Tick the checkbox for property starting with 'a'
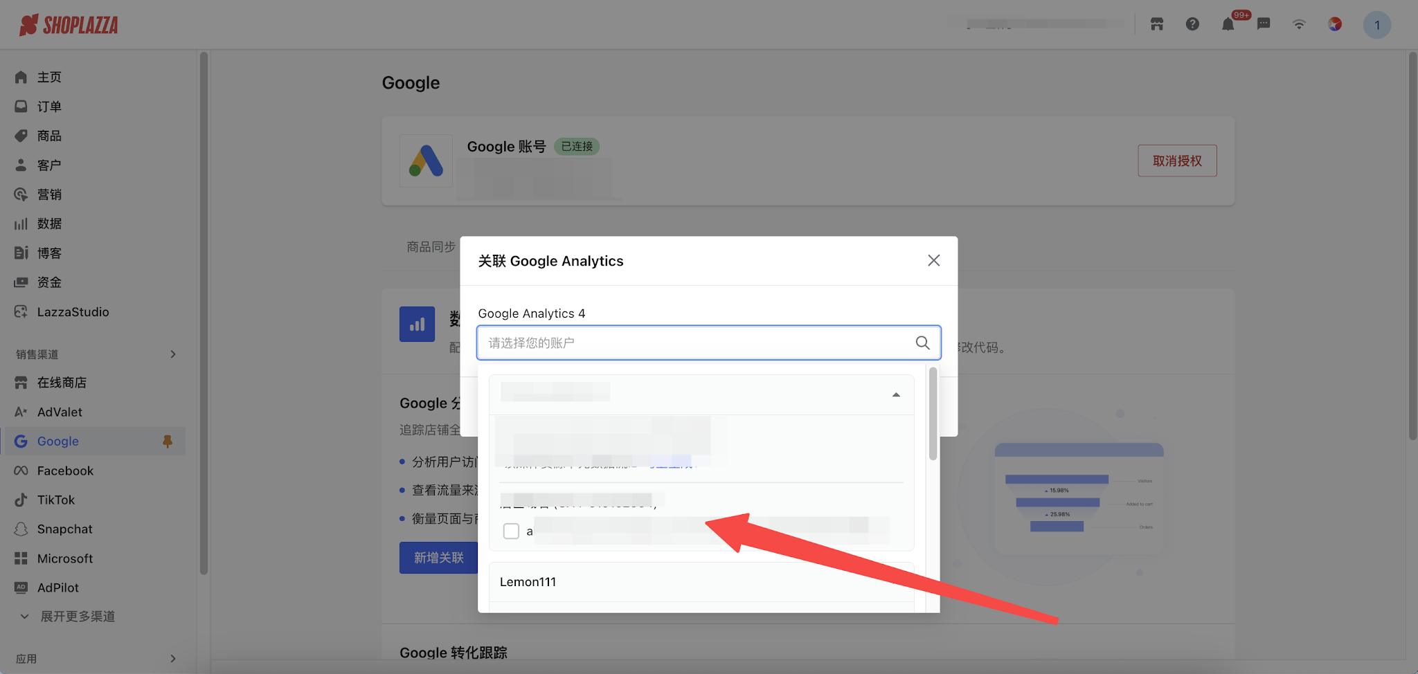The image size is (1418, 674). [x=511, y=531]
